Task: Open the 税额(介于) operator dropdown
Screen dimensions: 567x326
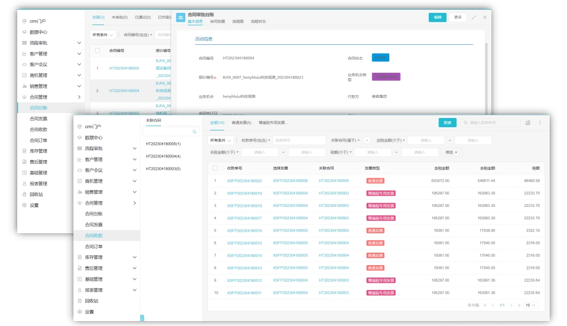Action: (341, 152)
